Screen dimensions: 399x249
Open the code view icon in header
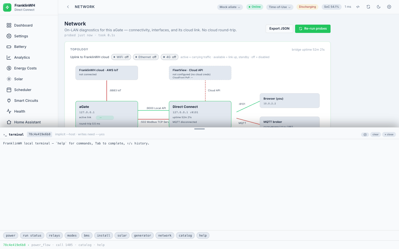[x=358, y=7]
